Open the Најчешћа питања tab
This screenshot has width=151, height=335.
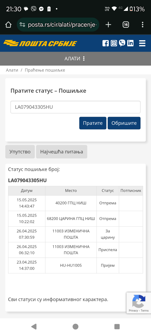[62, 152]
